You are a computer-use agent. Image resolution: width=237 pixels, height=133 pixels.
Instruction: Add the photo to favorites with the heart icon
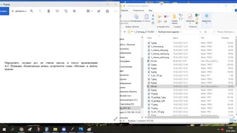pos(57,11)
